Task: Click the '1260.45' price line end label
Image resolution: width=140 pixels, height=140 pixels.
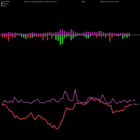Action: pyautogui.click(x=136, y=104)
